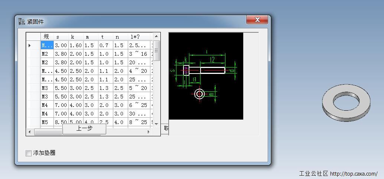384x179 pixels.
Task: Click the l*? column header
Action: pos(139,37)
